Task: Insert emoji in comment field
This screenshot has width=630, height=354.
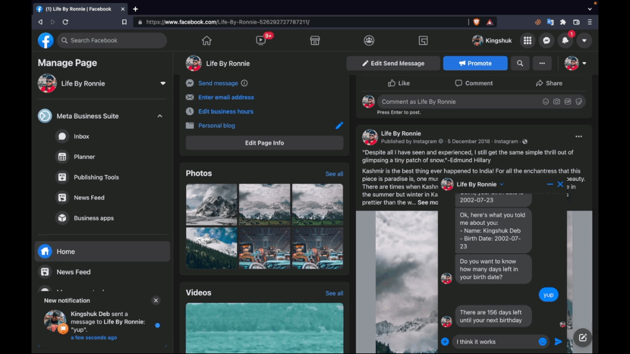Action: [545, 101]
